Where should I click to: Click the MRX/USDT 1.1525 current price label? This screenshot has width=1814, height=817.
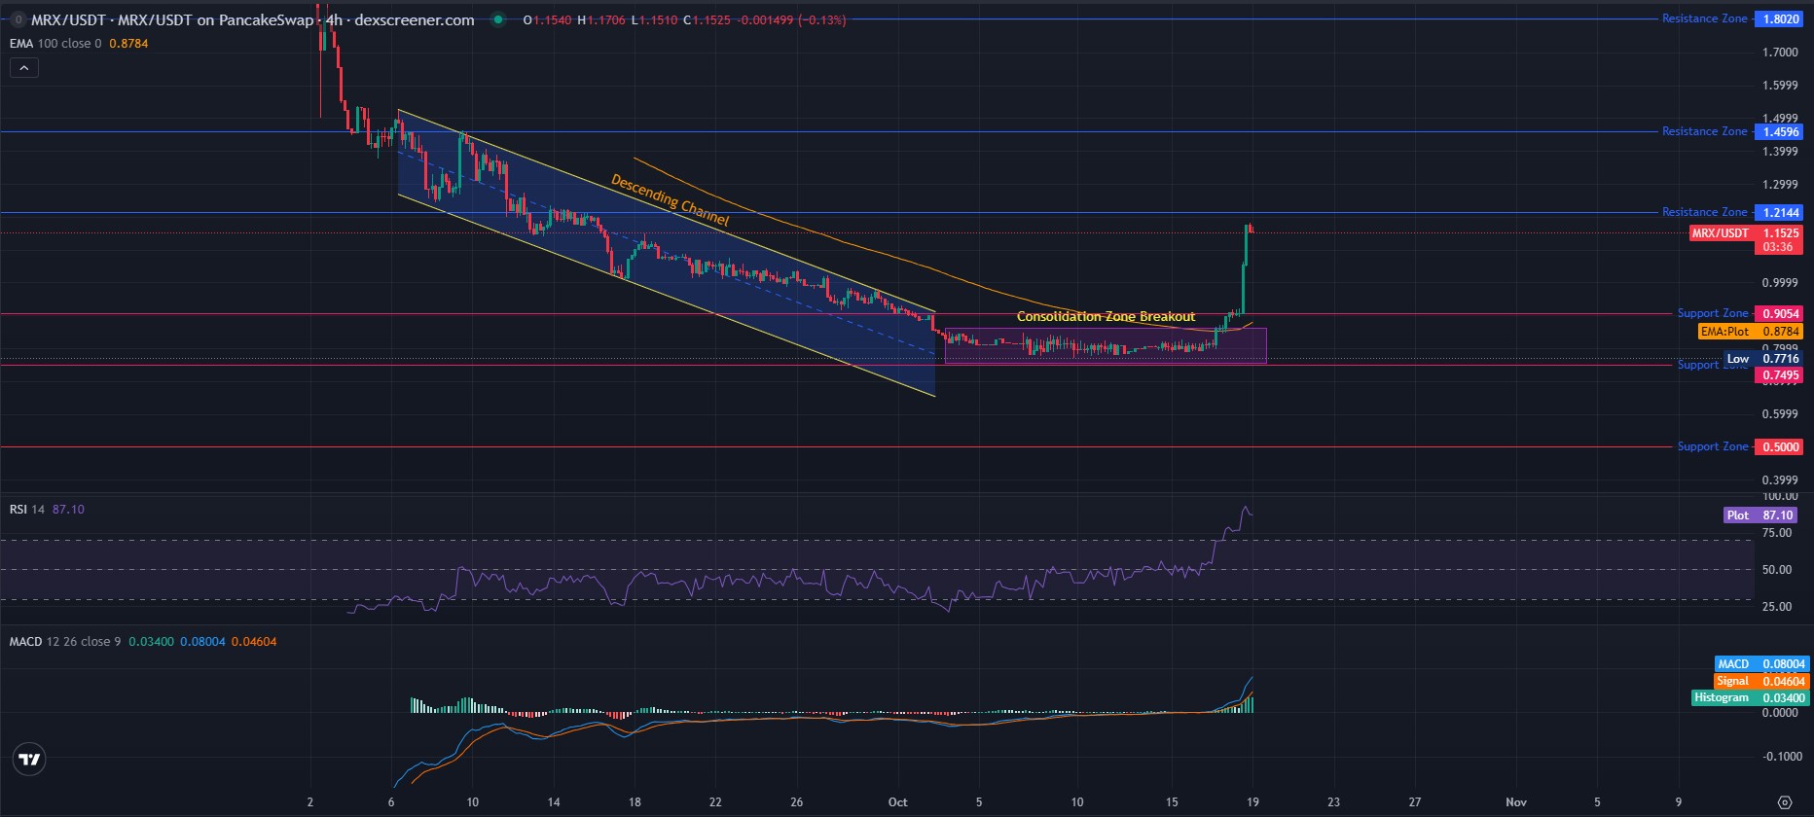pyautogui.click(x=1747, y=239)
